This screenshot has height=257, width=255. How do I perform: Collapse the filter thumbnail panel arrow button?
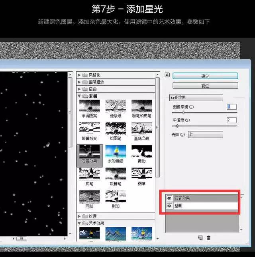(x=167, y=75)
